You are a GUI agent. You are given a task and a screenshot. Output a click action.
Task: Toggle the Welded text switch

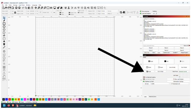click(x=78, y=12)
